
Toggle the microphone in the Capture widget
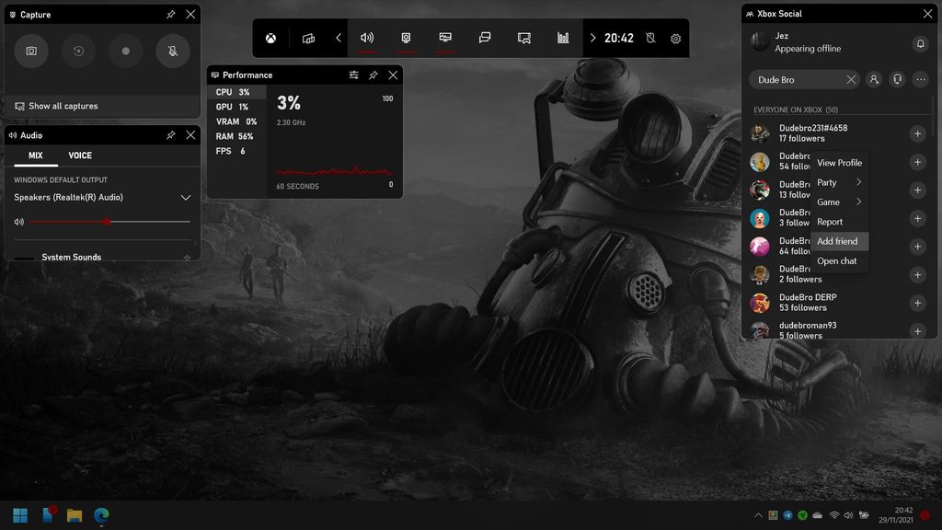[172, 51]
